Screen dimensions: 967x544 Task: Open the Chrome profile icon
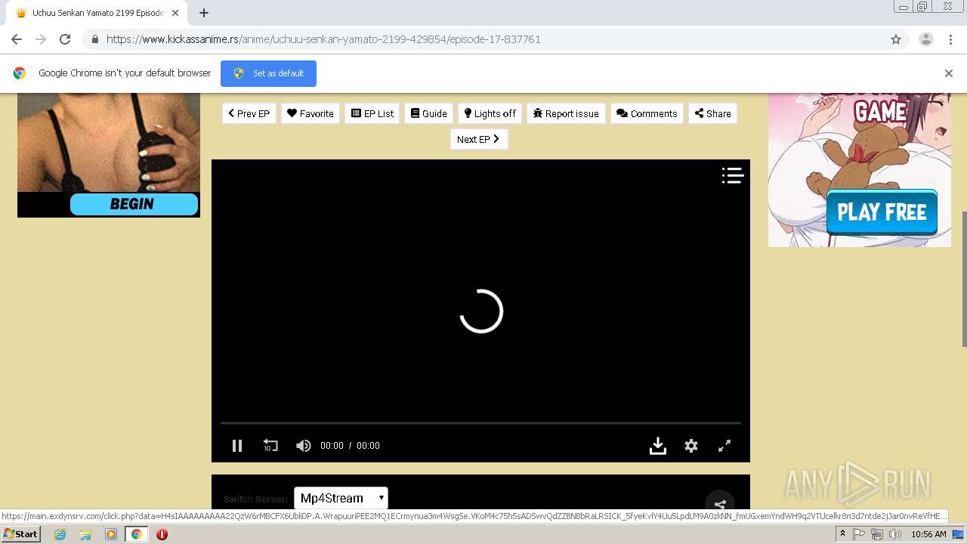pos(926,39)
